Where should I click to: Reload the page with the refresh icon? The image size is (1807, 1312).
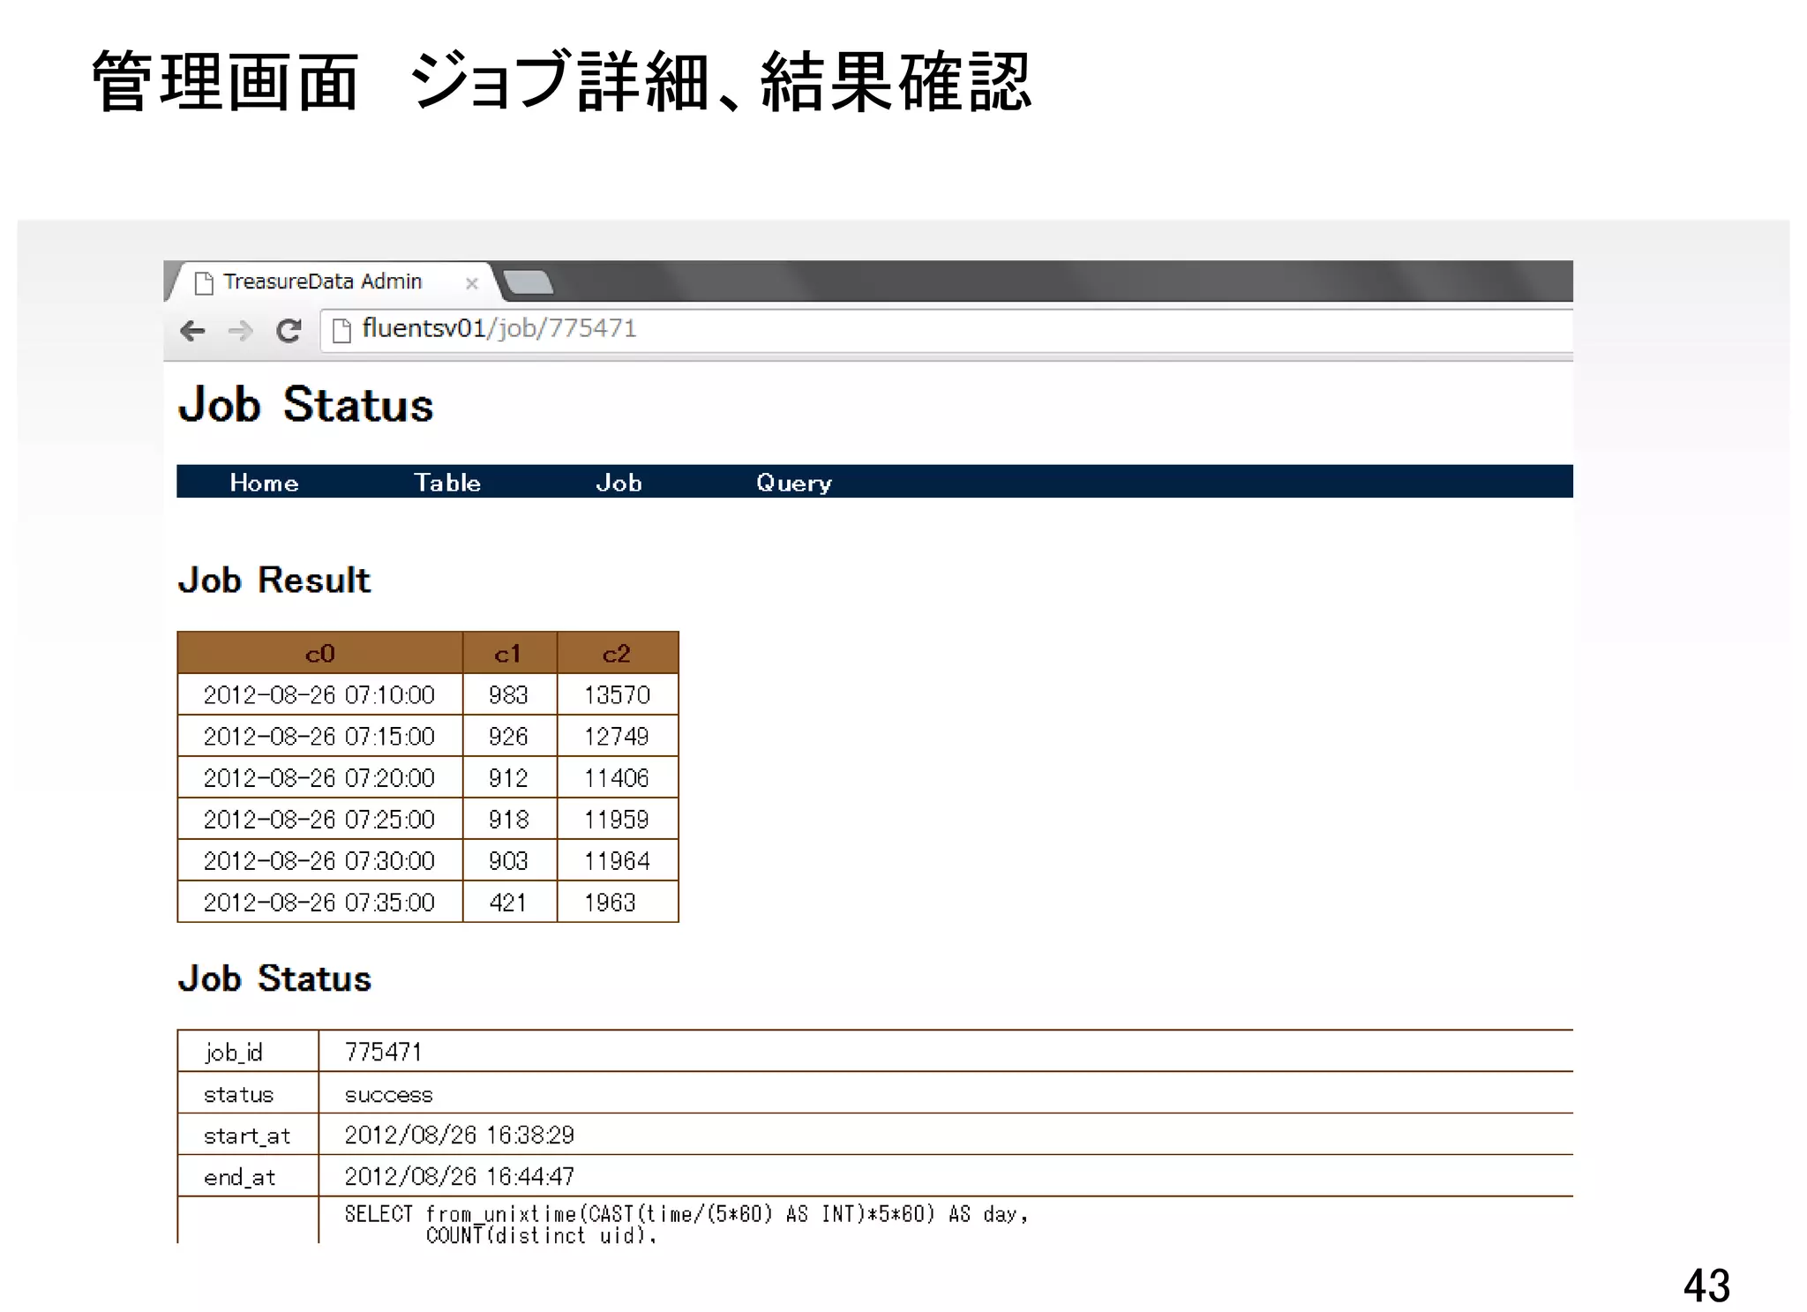click(289, 331)
